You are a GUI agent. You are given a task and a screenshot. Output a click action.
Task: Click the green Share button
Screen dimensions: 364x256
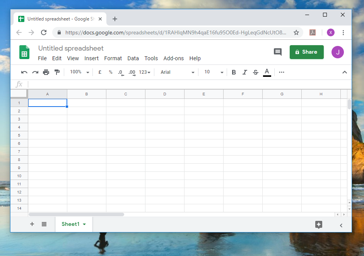(306, 52)
